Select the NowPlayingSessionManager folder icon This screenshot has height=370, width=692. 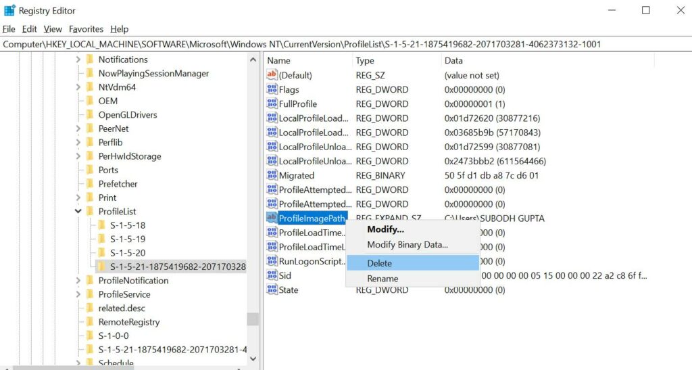[90, 73]
